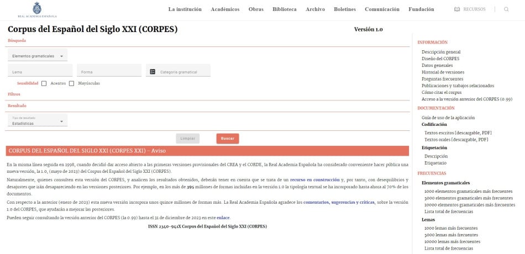This screenshot has height=254, width=525.
Task: Open Lista total de frecuencias under Lemas
Action: (449, 248)
